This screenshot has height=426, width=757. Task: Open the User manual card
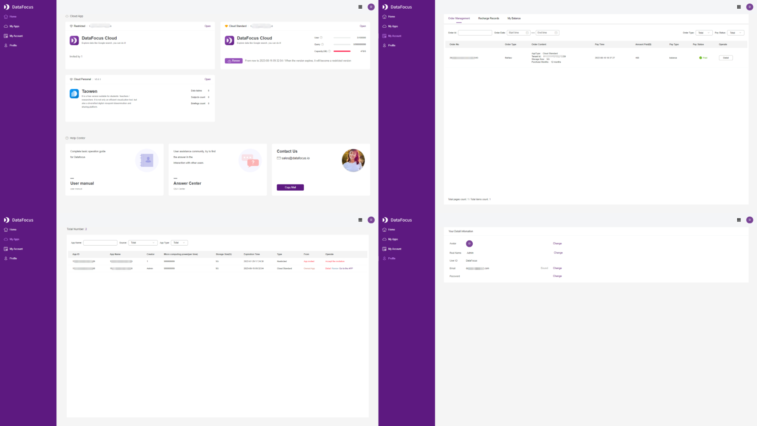pyautogui.click(x=114, y=169)
